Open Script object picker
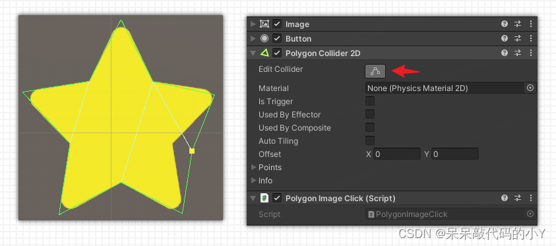The width and height of the screenshot is (556, 246). (530, 214)
